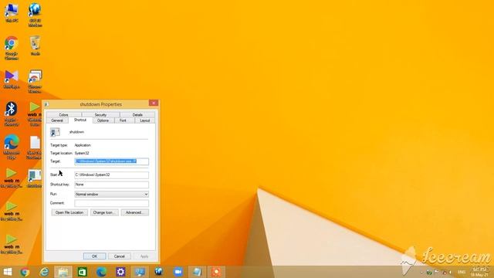
Task: Select the This PC desktop icon
Action: 12,12
